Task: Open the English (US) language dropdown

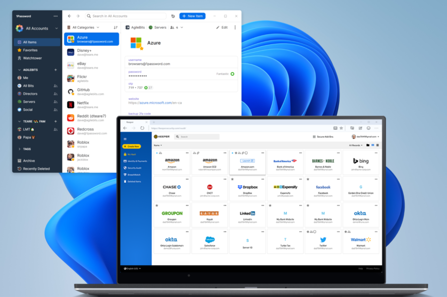Action: click(x=132, y=268)
